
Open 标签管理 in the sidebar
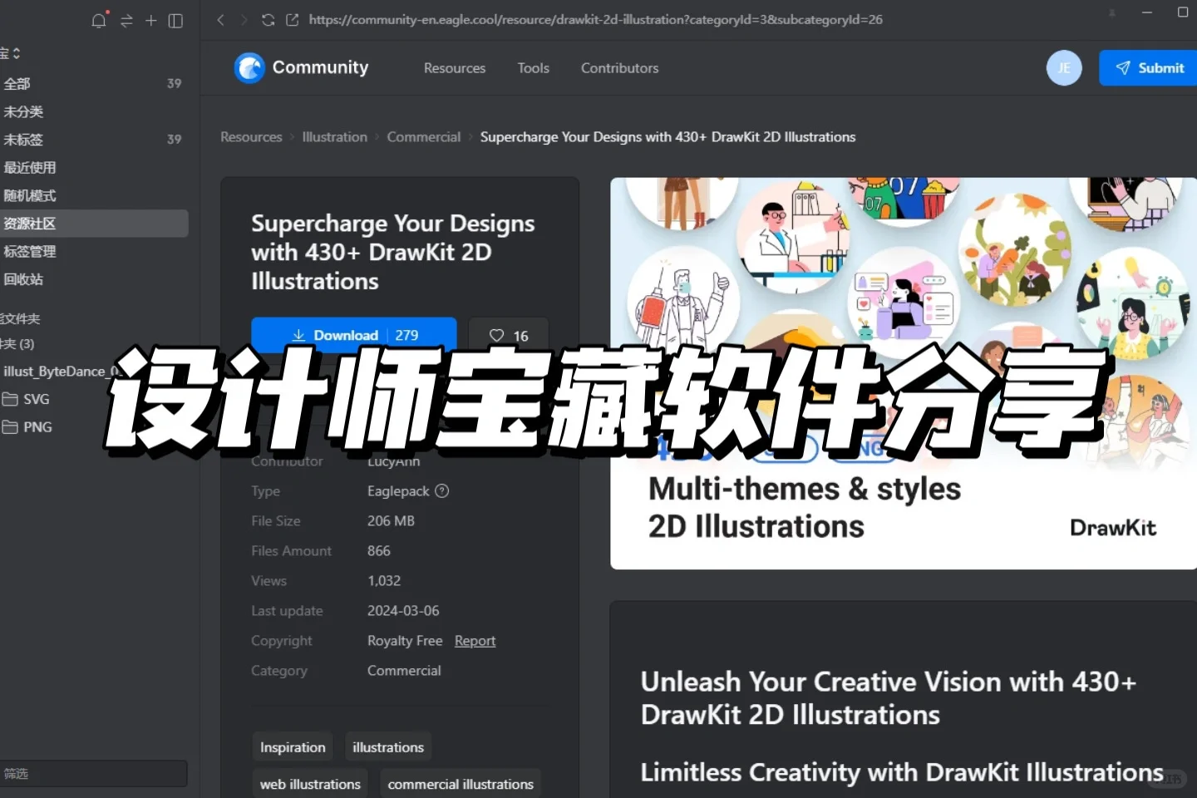coord(93,251)
